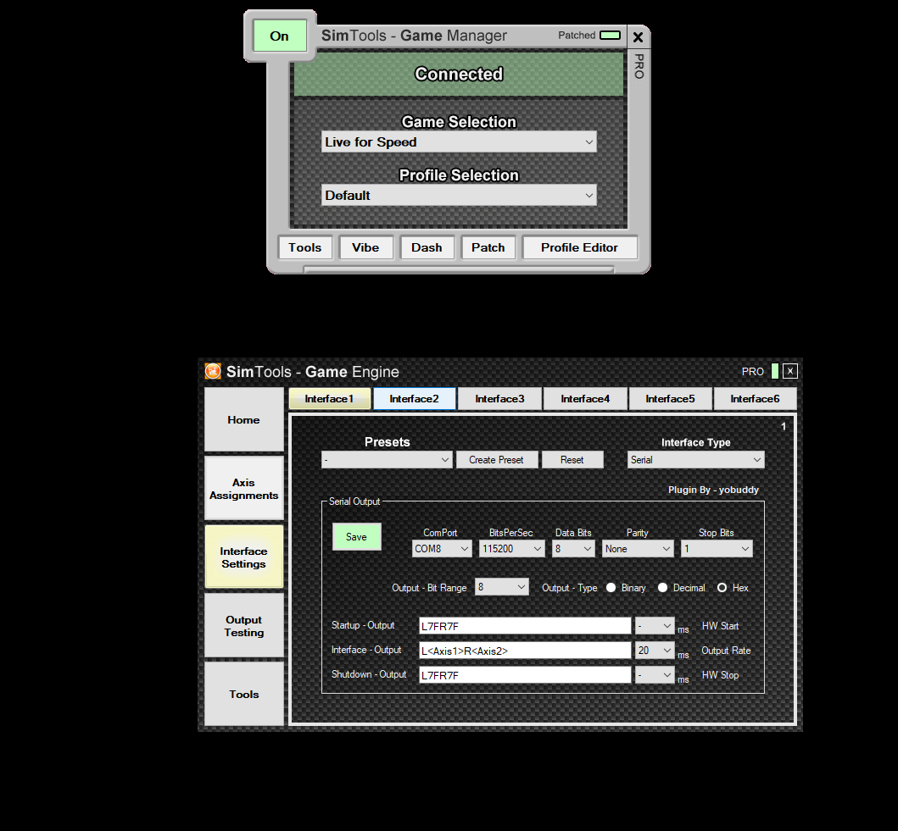Click the Create Preset button

(x=496, y=460)
